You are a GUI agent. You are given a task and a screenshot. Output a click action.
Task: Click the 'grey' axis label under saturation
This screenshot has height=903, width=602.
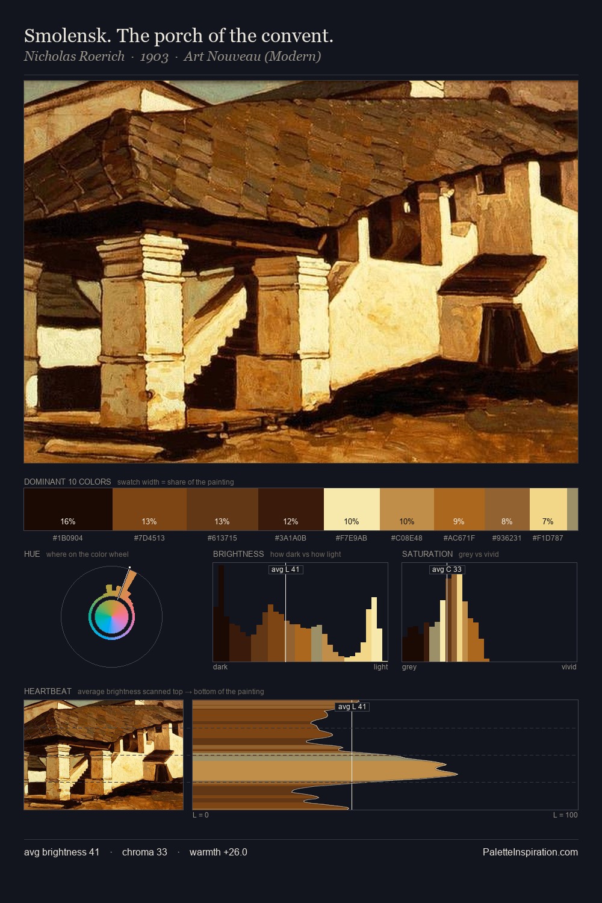pos(409,667)
